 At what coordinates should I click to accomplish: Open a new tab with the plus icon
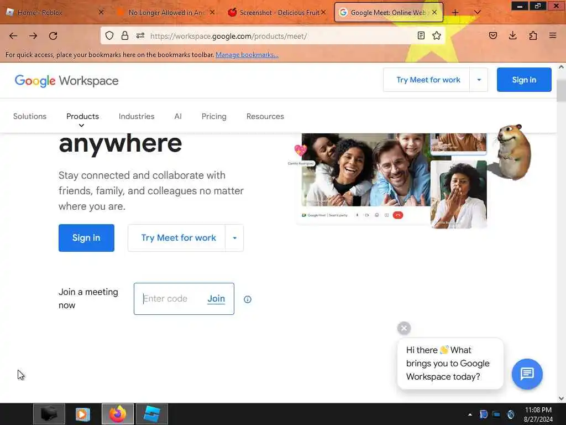coord(455,12)
